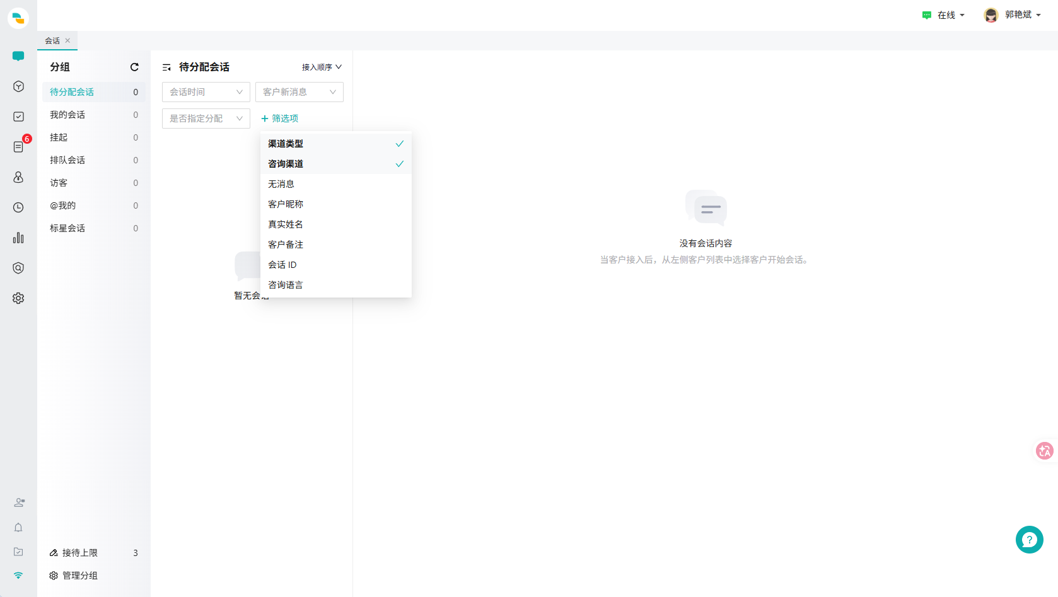The width and height of the screenshot is (1058, 597).
Task: Click the wifi network status icon
Action: (18, 575)
